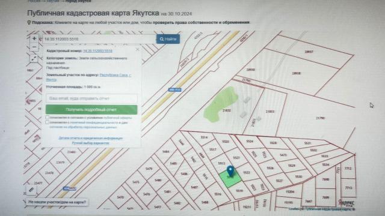385x216 pixels.
Task: Select parcel 23478 on the map
Action: tap(49, 173)
